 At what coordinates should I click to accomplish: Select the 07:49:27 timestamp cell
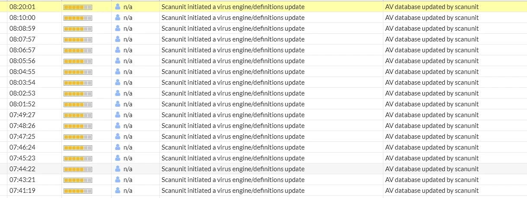(x=34, y=115)
